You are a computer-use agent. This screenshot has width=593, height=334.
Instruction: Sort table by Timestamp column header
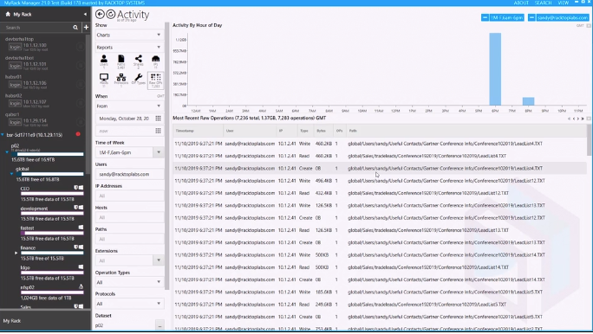199,131
